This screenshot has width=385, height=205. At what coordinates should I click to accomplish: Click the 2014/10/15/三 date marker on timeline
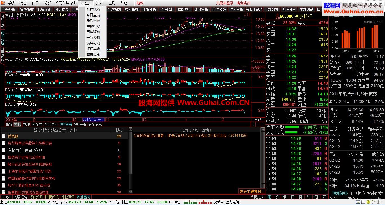(x=94, y=120)
